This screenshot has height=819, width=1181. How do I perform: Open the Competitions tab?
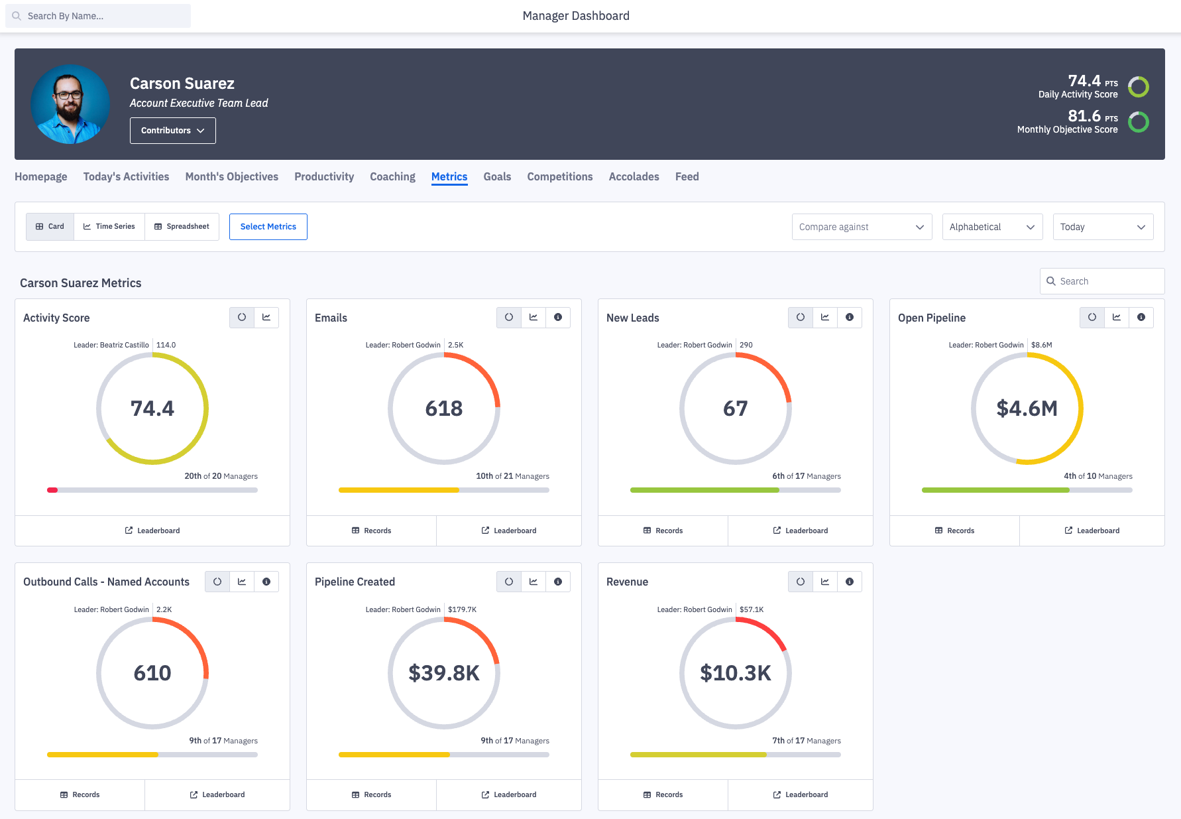click(559, 177)
